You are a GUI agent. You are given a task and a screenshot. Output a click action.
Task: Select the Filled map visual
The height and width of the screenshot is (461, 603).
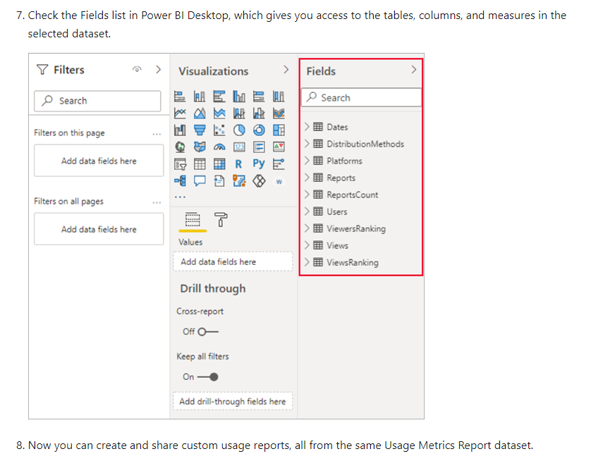point(199,147)
